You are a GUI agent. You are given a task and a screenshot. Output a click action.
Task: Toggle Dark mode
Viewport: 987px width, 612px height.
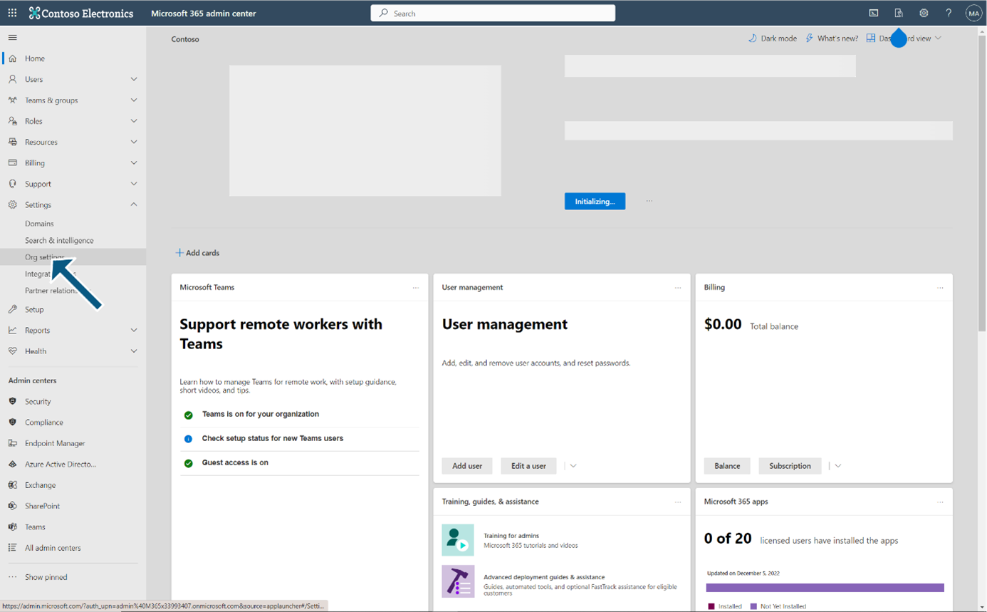(772, 38)
